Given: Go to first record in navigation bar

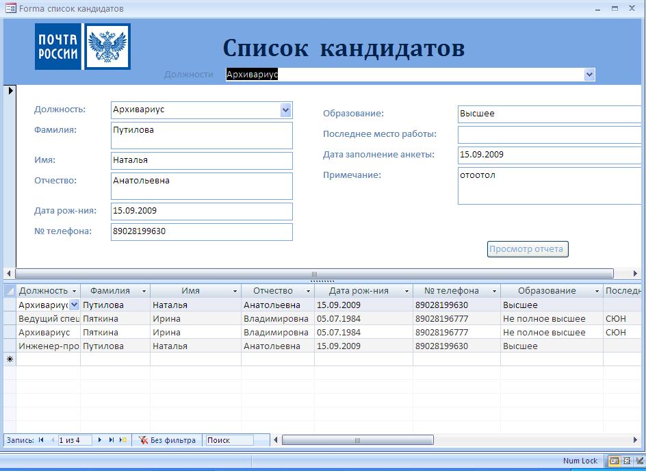Looking at the screenshot, I should [x=41, y=440].
